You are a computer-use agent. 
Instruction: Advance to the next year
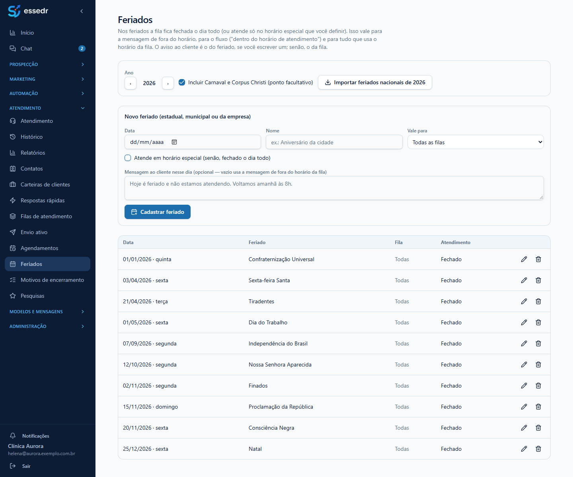[168, 83]
